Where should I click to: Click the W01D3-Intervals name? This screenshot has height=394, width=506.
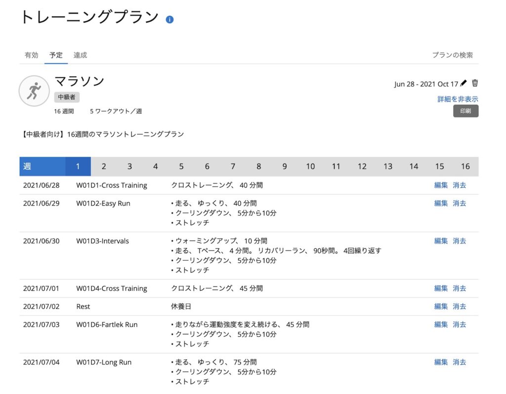coord(103,241)
